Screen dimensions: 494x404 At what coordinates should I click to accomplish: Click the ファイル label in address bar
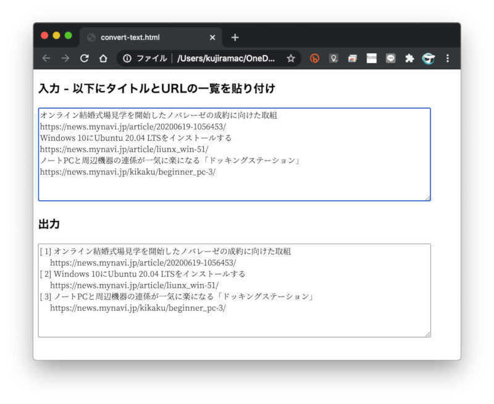(151, 58)
